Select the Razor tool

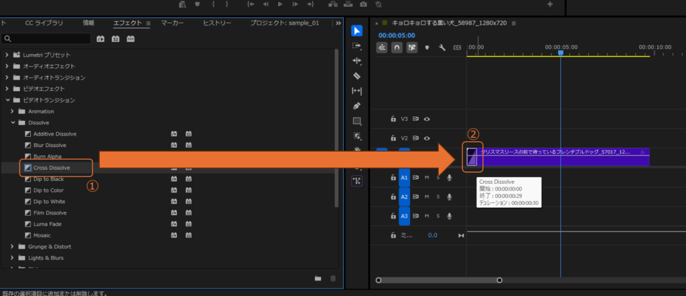357,76
